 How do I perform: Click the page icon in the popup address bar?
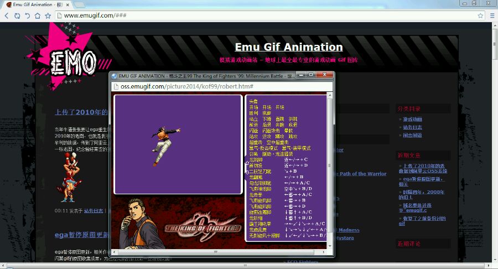coord(116,86)
